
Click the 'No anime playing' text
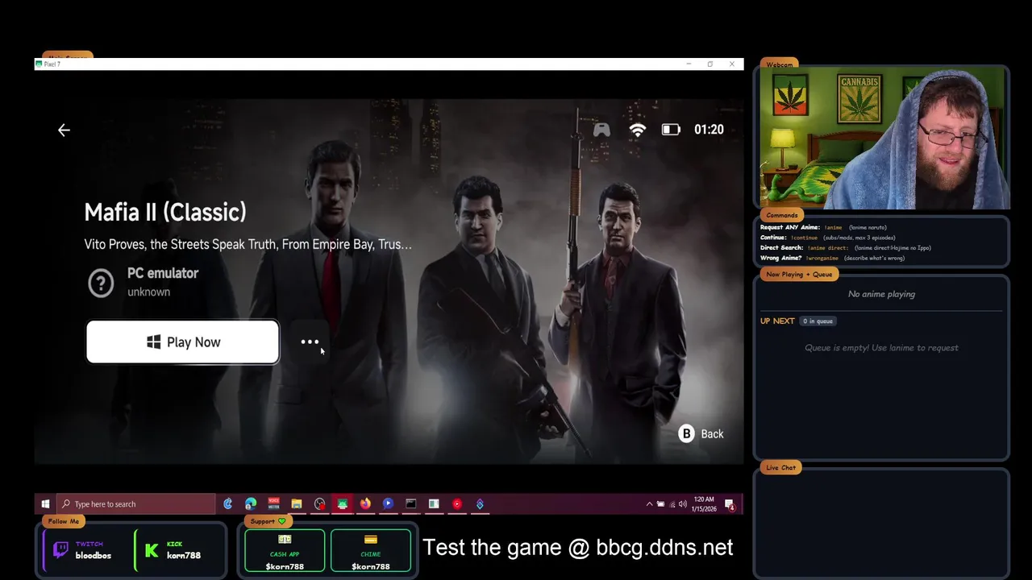[881, 294]
